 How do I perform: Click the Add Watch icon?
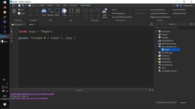[105, 11]
